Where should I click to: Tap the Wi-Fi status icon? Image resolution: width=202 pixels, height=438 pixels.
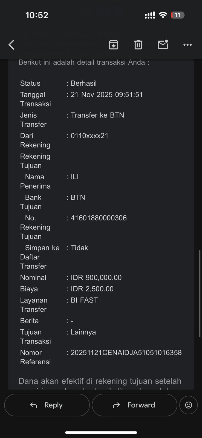(x=163, y=15)
